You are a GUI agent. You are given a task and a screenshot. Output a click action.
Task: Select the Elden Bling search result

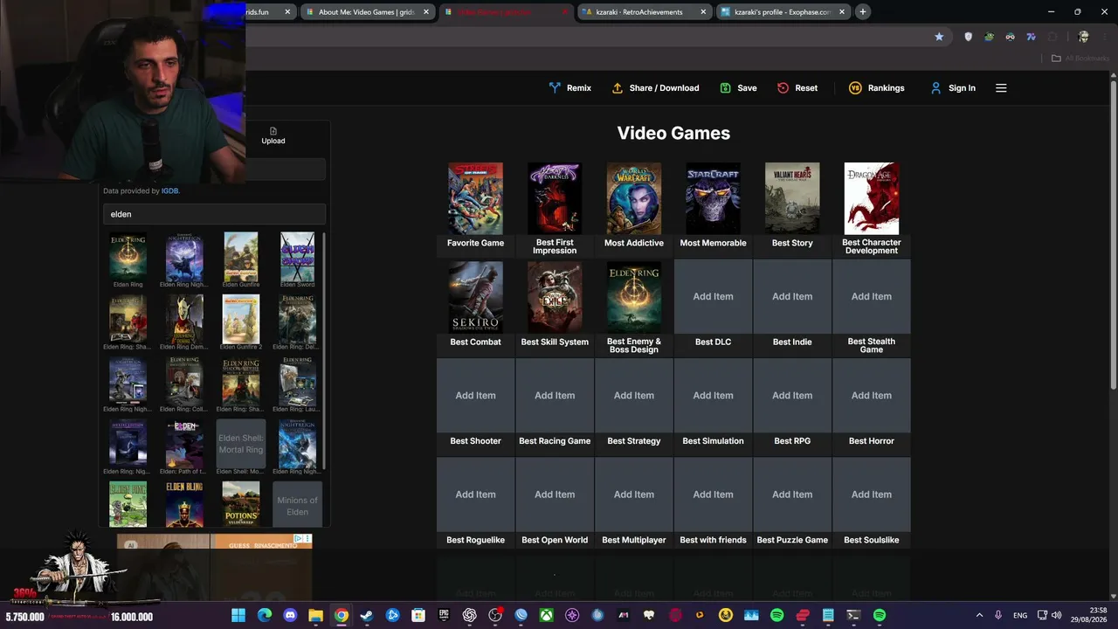click(x=184, y=504)
